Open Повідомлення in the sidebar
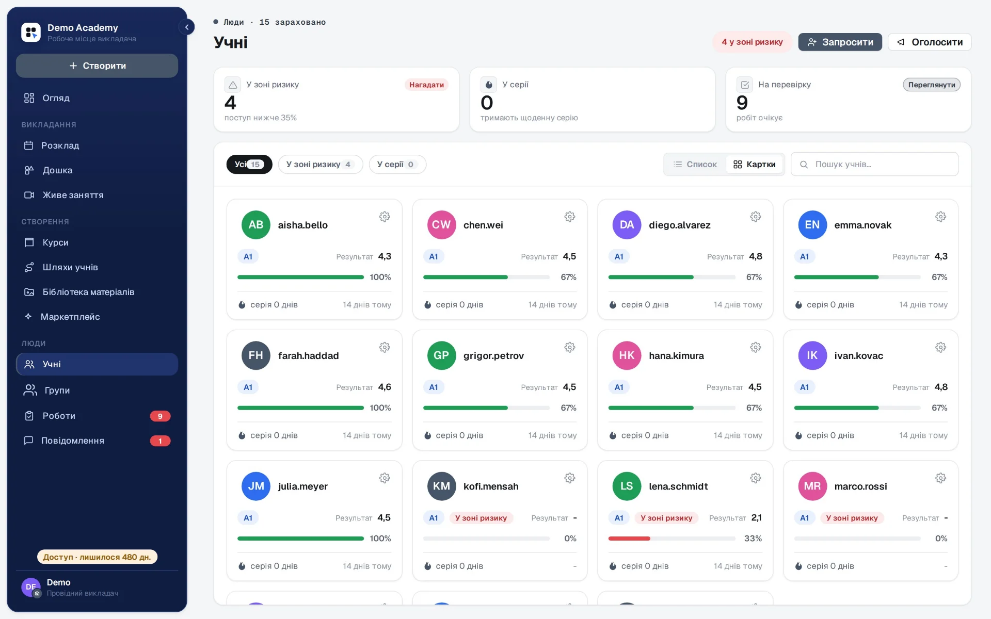The width and height of the screenshot is (991, 619). (97, 441)
